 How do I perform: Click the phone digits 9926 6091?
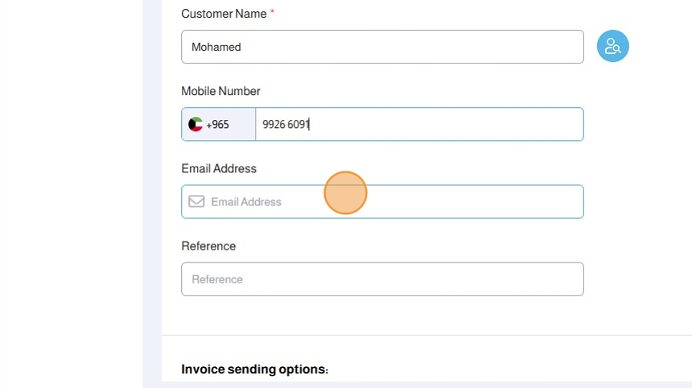[286, 125]
